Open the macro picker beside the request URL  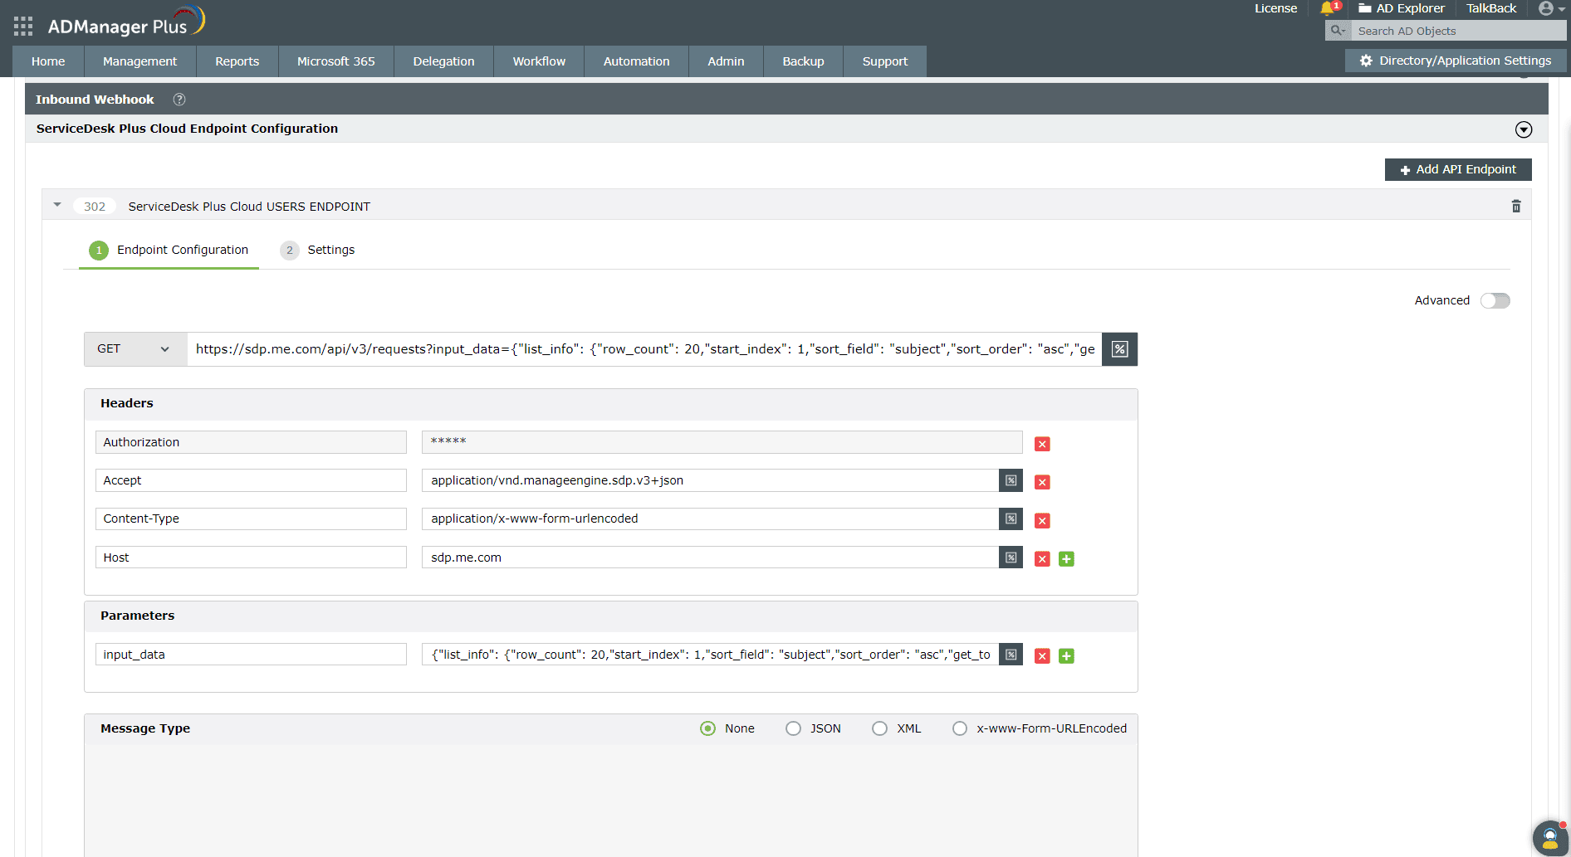(1119, 348)
